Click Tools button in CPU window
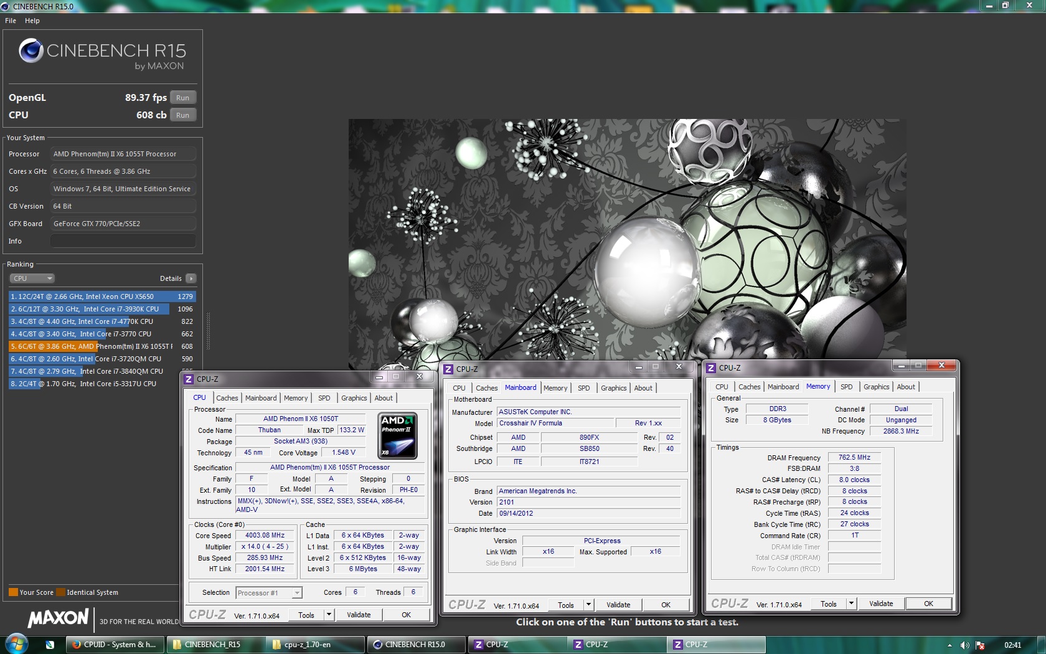The image size is (1046, 654). (306, 615)
